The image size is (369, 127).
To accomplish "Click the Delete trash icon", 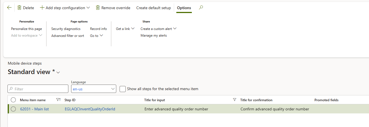I will 19,8.
